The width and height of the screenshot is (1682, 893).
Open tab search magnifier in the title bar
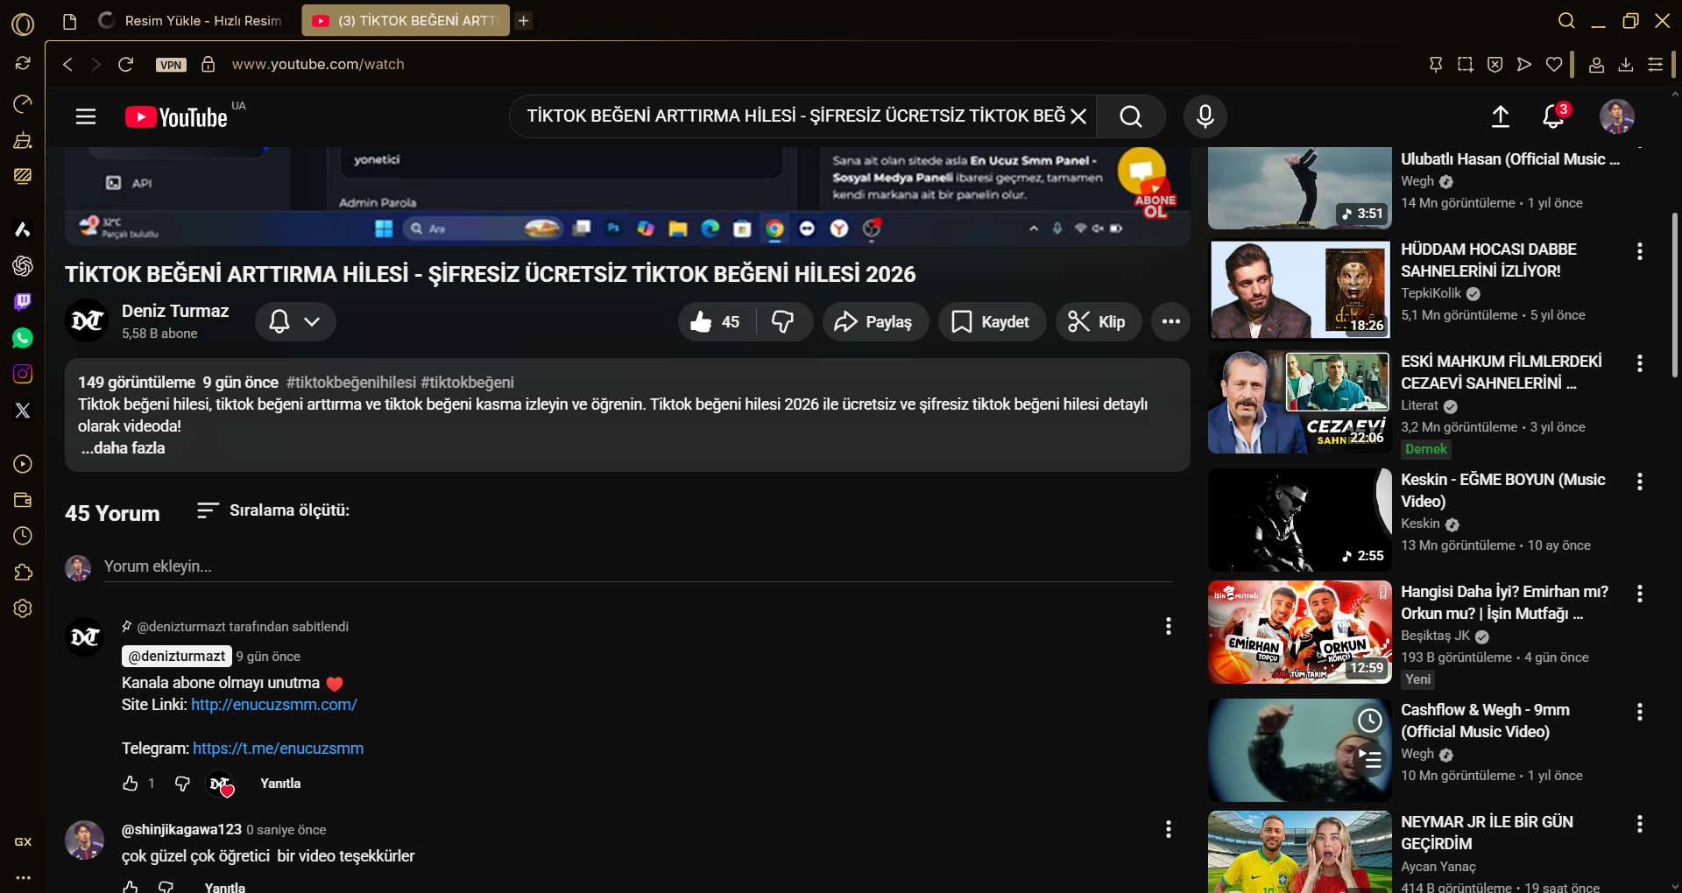[x=1566, y=20]
